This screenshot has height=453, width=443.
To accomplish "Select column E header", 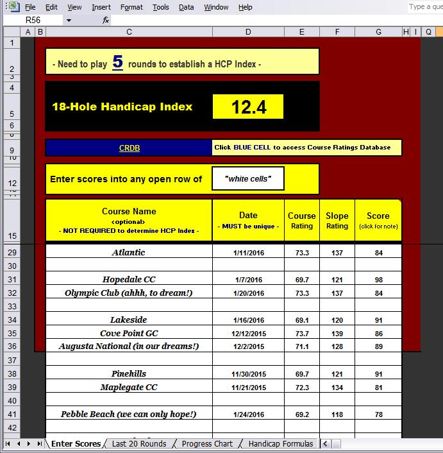I will tap(302, 32).
